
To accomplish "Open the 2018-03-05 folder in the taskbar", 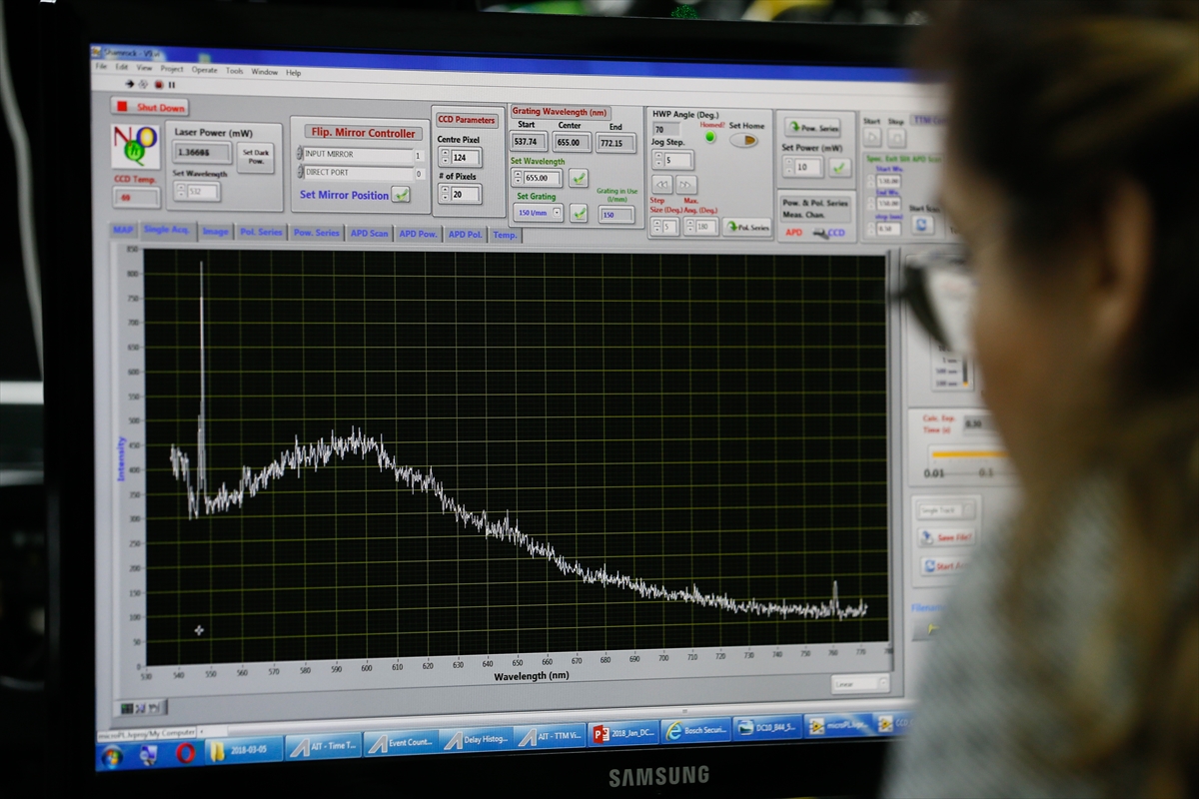I will (x=245, y=750).
